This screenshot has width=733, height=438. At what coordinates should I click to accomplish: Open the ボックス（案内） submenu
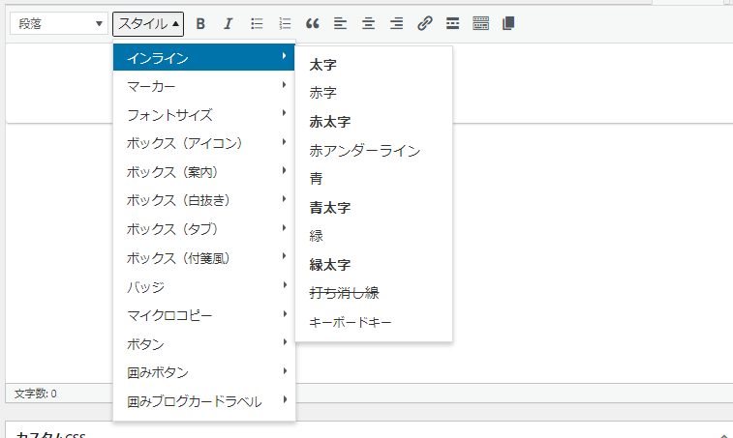[203, 172]
